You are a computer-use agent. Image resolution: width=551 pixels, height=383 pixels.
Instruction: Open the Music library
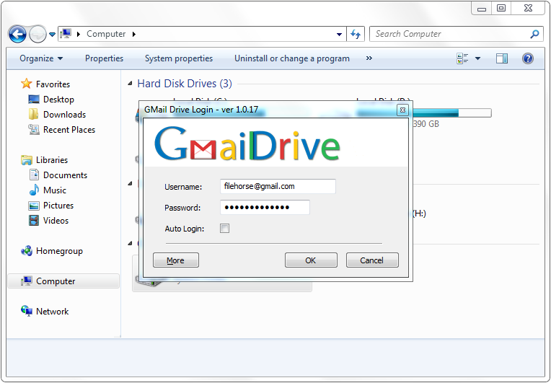point(55,190)
